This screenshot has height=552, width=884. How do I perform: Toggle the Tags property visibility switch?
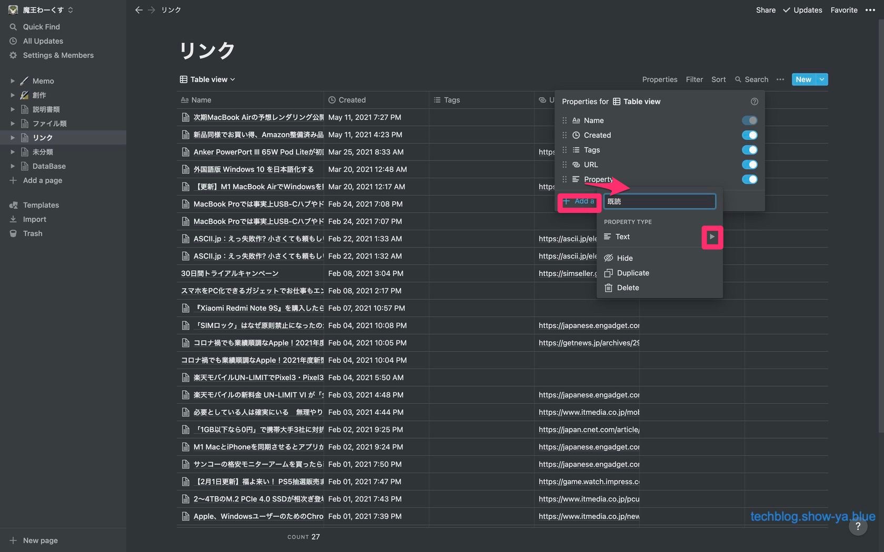(x=749, y=150)
